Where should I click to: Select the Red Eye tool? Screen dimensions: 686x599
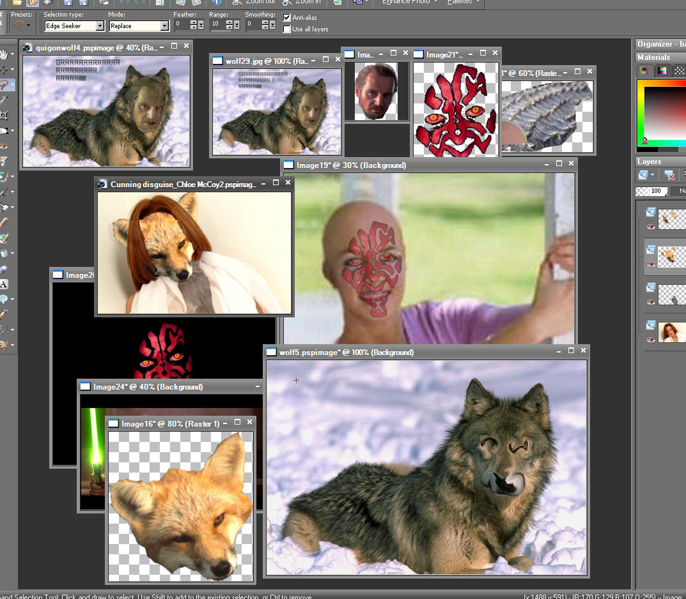pos(4,146)
